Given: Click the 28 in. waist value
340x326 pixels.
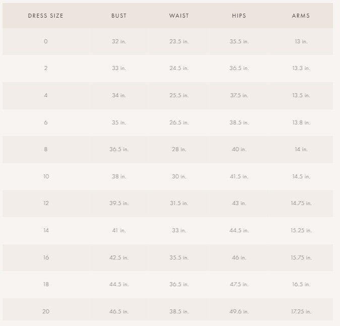Looking at the screenshot, I should pos(179,149).
